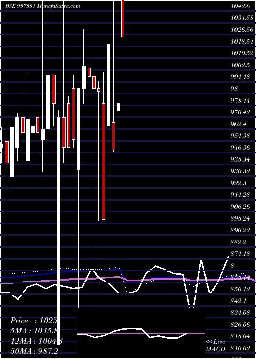Click the 1034.58 price axis label
Viewport: 256px width, 359px height.
tap(242, 18)
